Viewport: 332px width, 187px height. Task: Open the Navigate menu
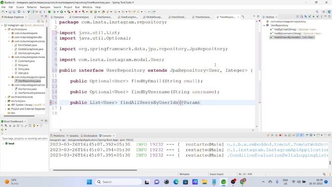45,7
